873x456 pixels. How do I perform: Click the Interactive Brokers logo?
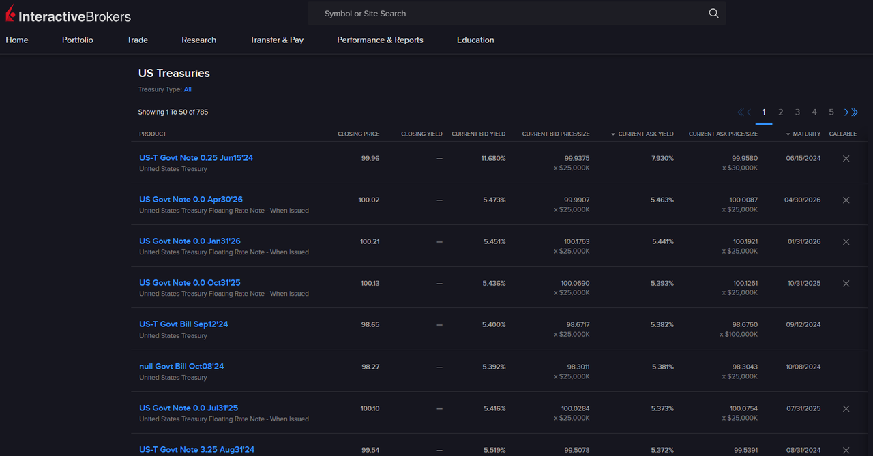(x=68, y=14)
